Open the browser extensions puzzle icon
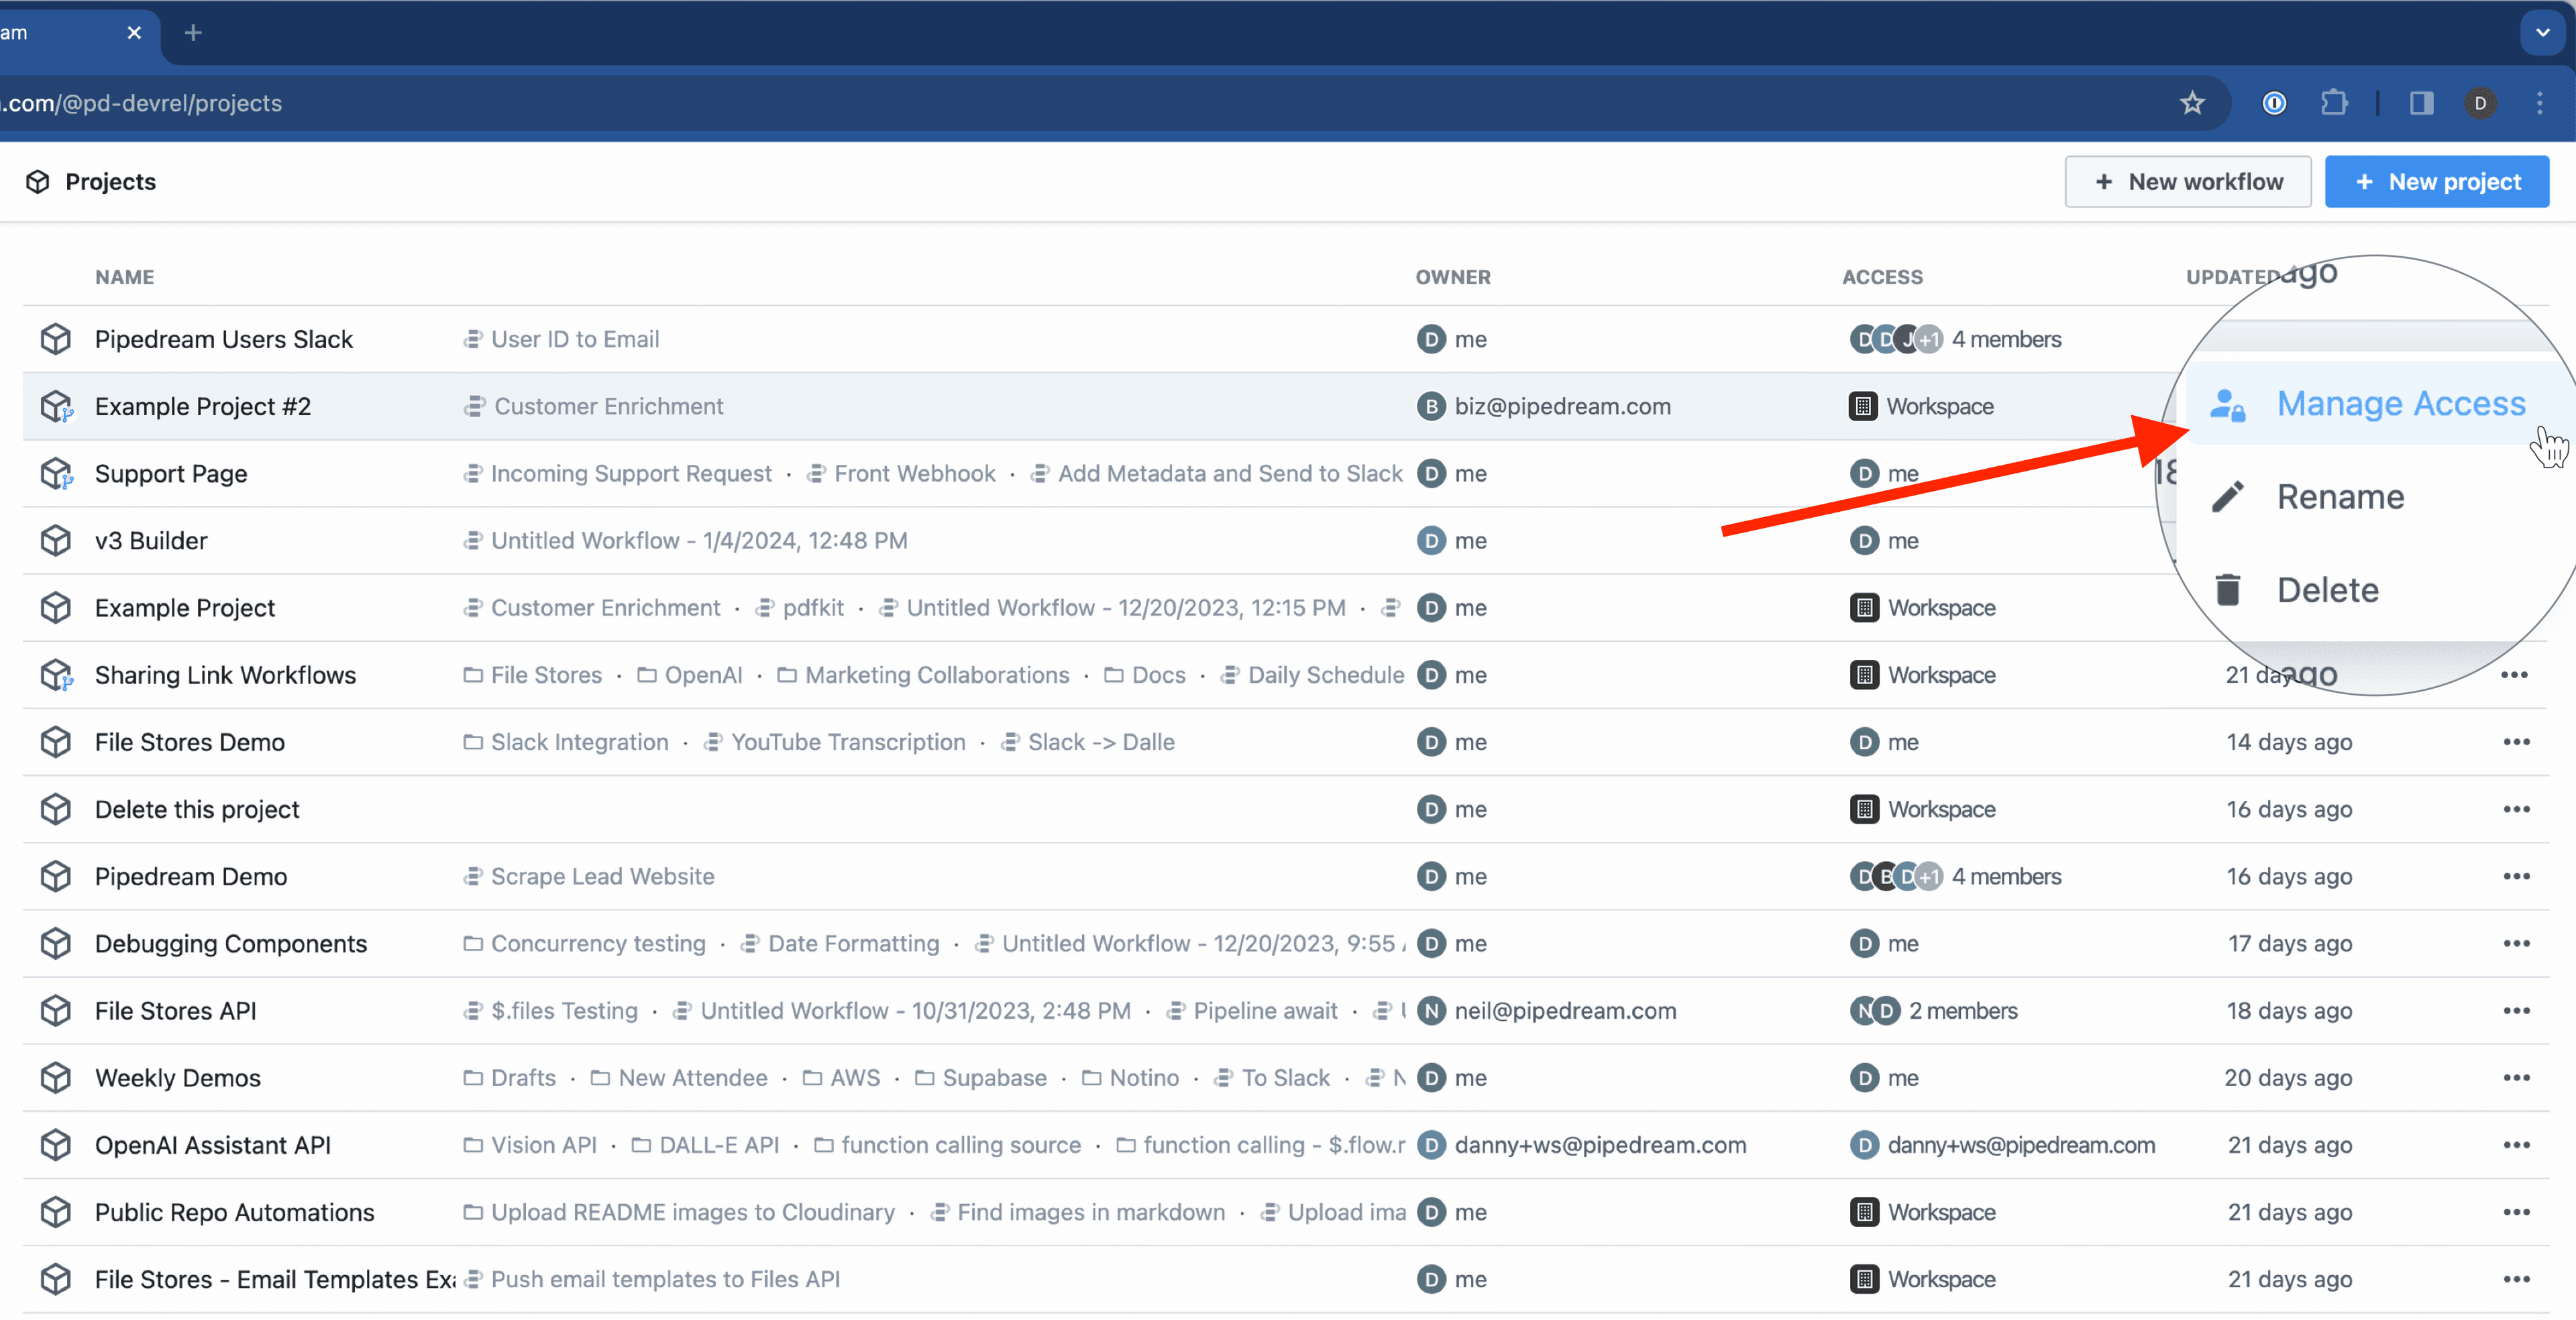 (2334, 103)
